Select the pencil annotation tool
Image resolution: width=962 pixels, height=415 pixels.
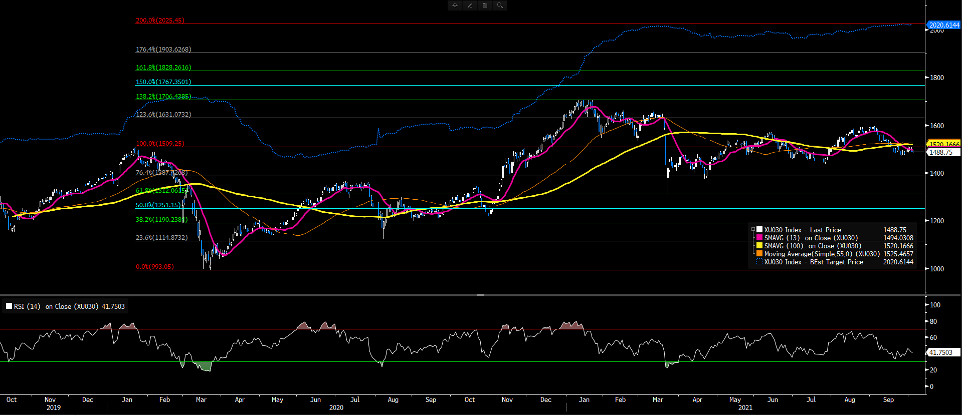(x=470, y=6)
